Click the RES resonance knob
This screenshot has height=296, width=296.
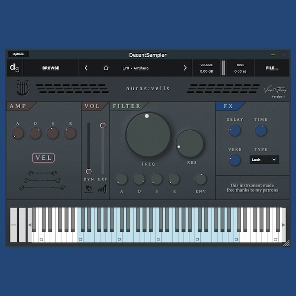(x=190, y=144)
